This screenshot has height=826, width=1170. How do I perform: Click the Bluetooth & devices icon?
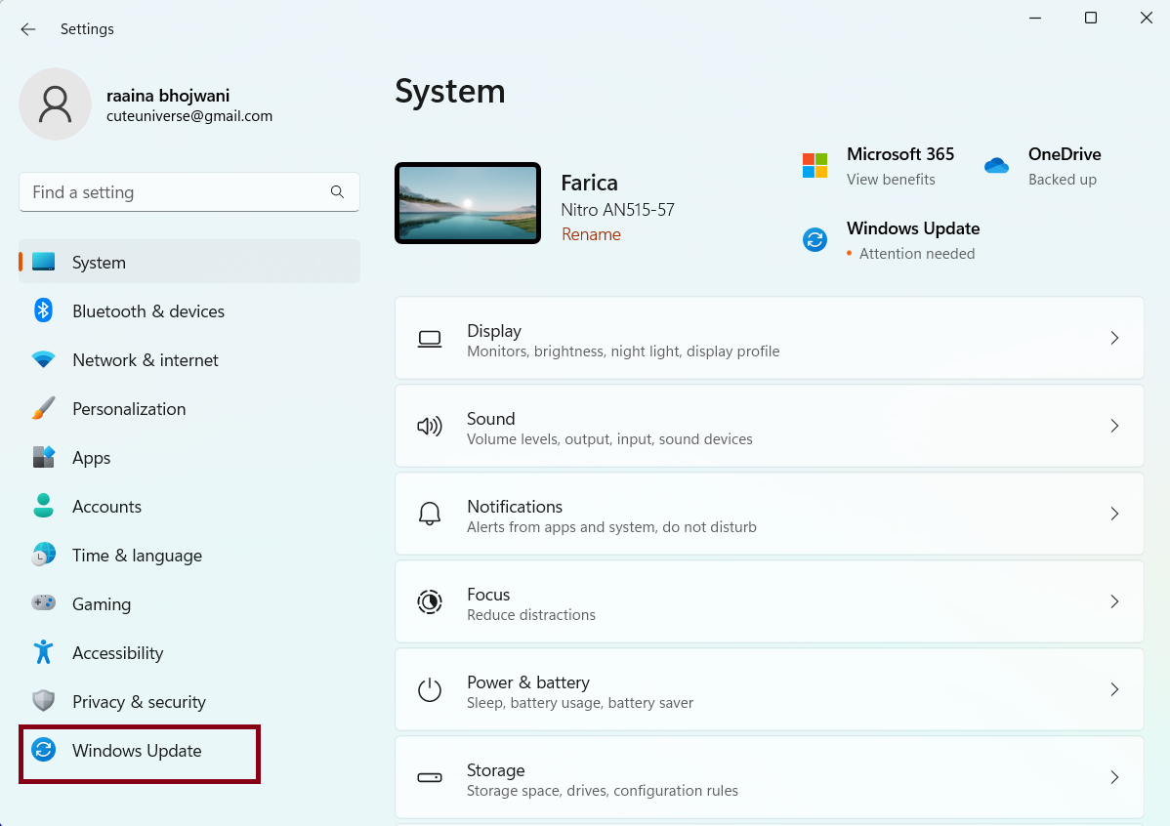pos(43,310)
